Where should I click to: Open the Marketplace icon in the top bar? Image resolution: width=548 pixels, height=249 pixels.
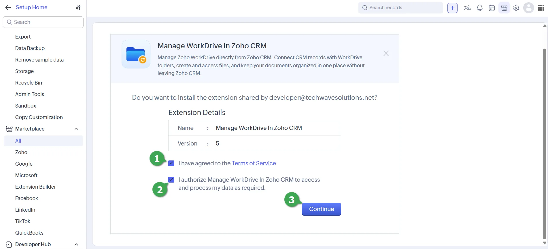pyautogui.click(x=504, y=8)
